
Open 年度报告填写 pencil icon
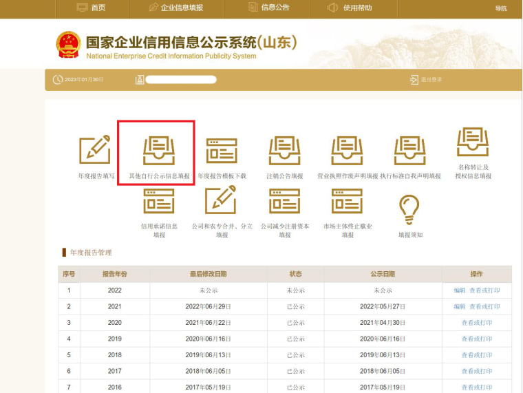94,151
